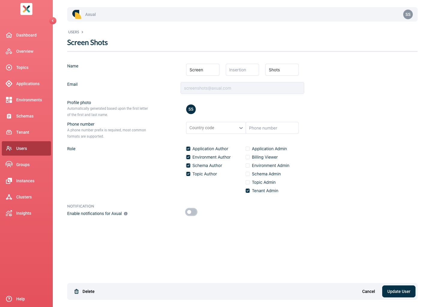The image size is (432, 307).
Task: Go to Topics in the sidebar
Action: (x=26, y=67)
